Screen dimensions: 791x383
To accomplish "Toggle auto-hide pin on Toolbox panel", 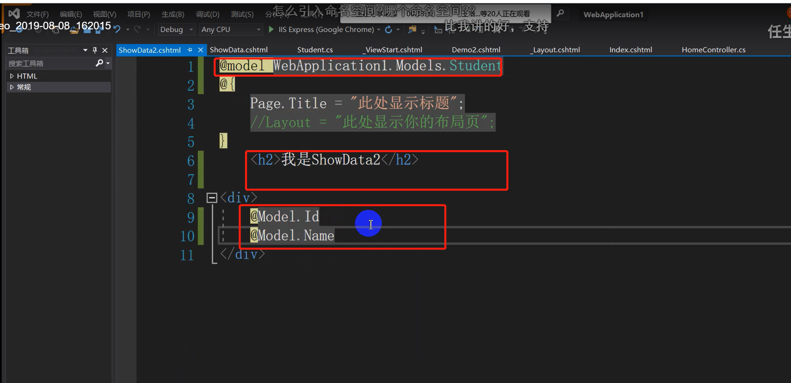I will pos(95,50).
